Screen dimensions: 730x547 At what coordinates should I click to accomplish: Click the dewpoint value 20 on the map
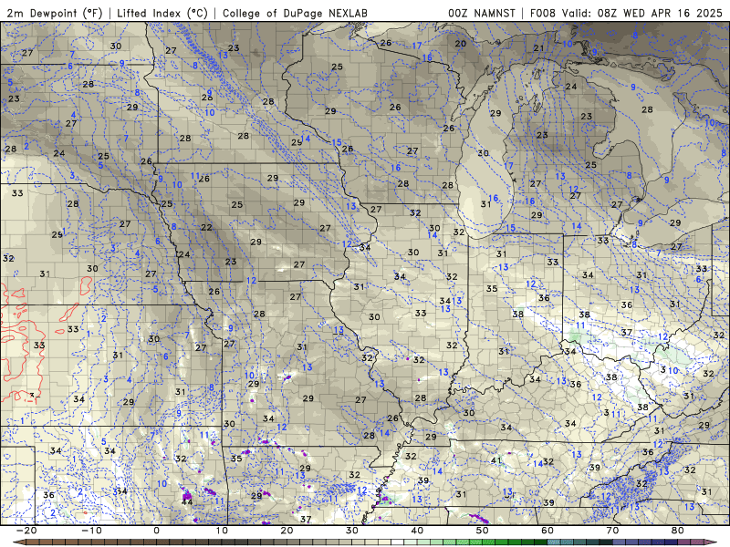click(x=461, y=43)
